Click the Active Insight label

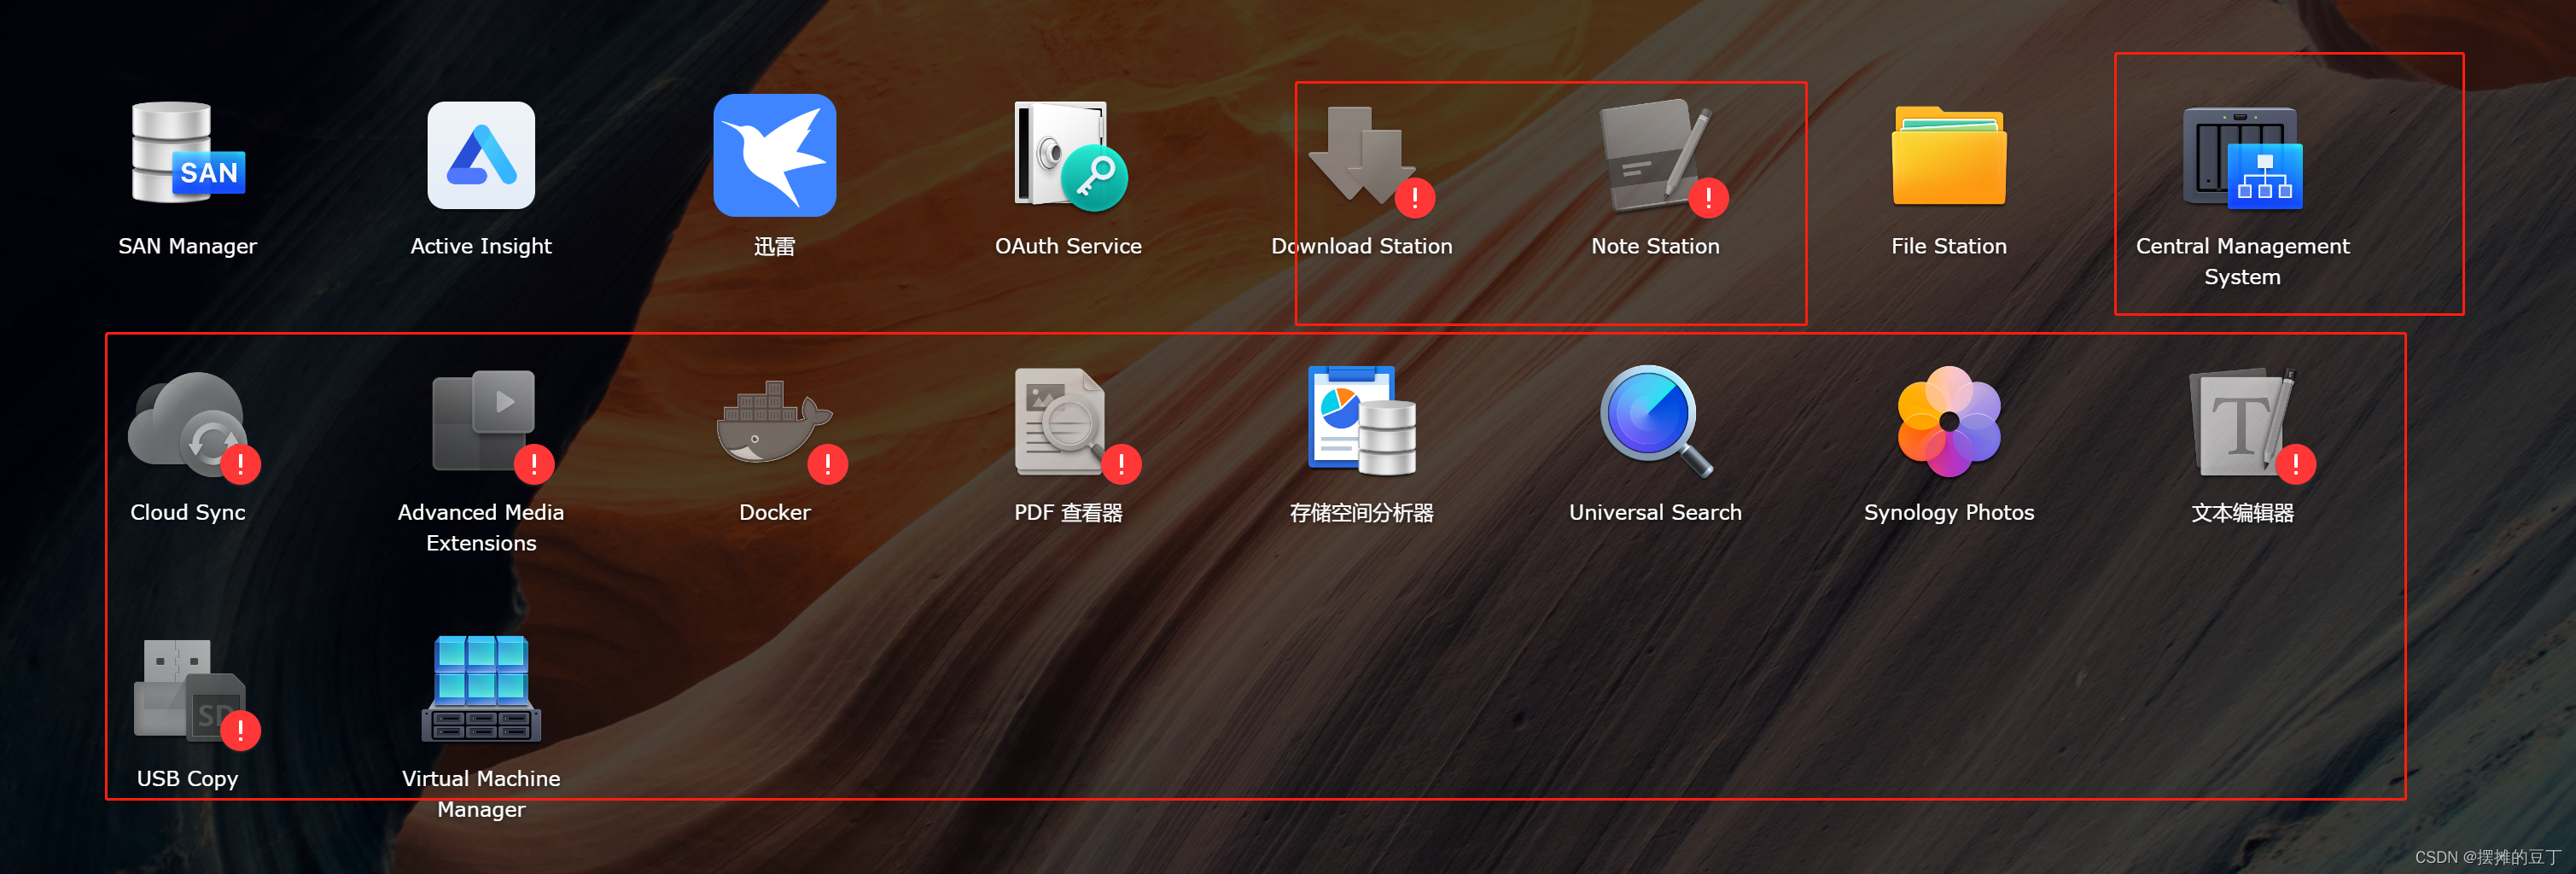pos(481,246)
